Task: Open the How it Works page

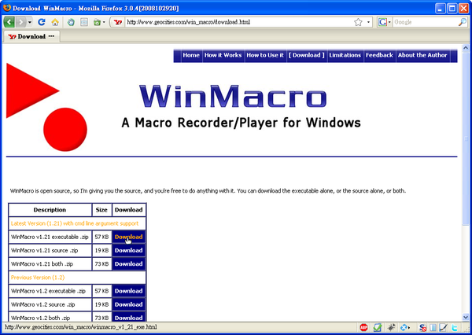Action: (223, 55)
